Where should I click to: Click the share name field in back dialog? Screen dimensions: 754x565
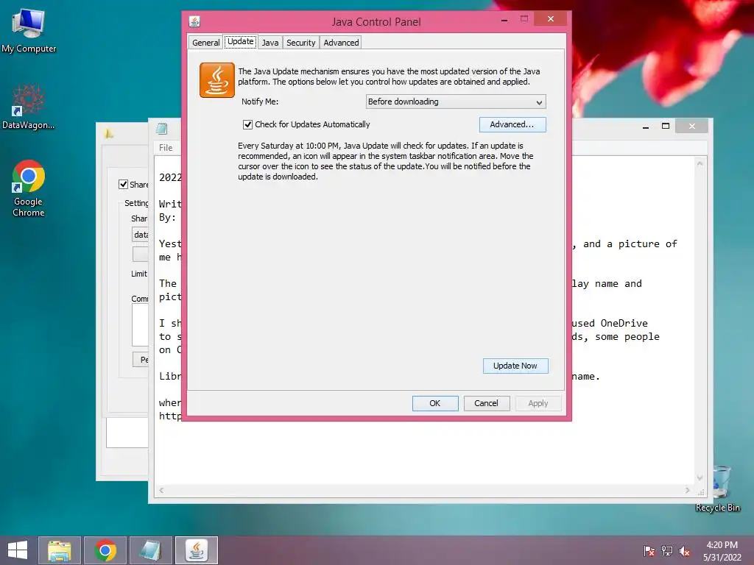(141, 235)
